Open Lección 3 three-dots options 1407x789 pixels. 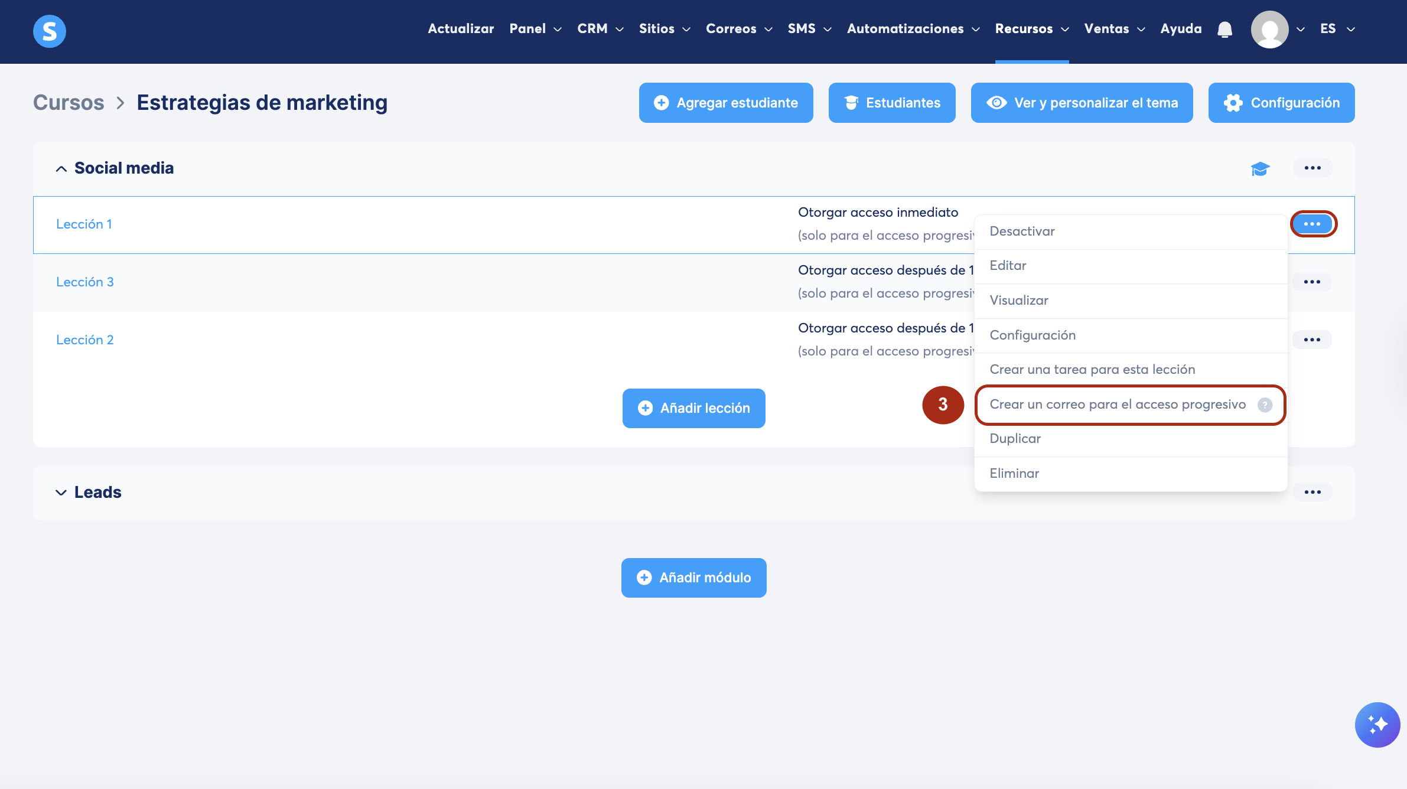tap(1312, 282)
